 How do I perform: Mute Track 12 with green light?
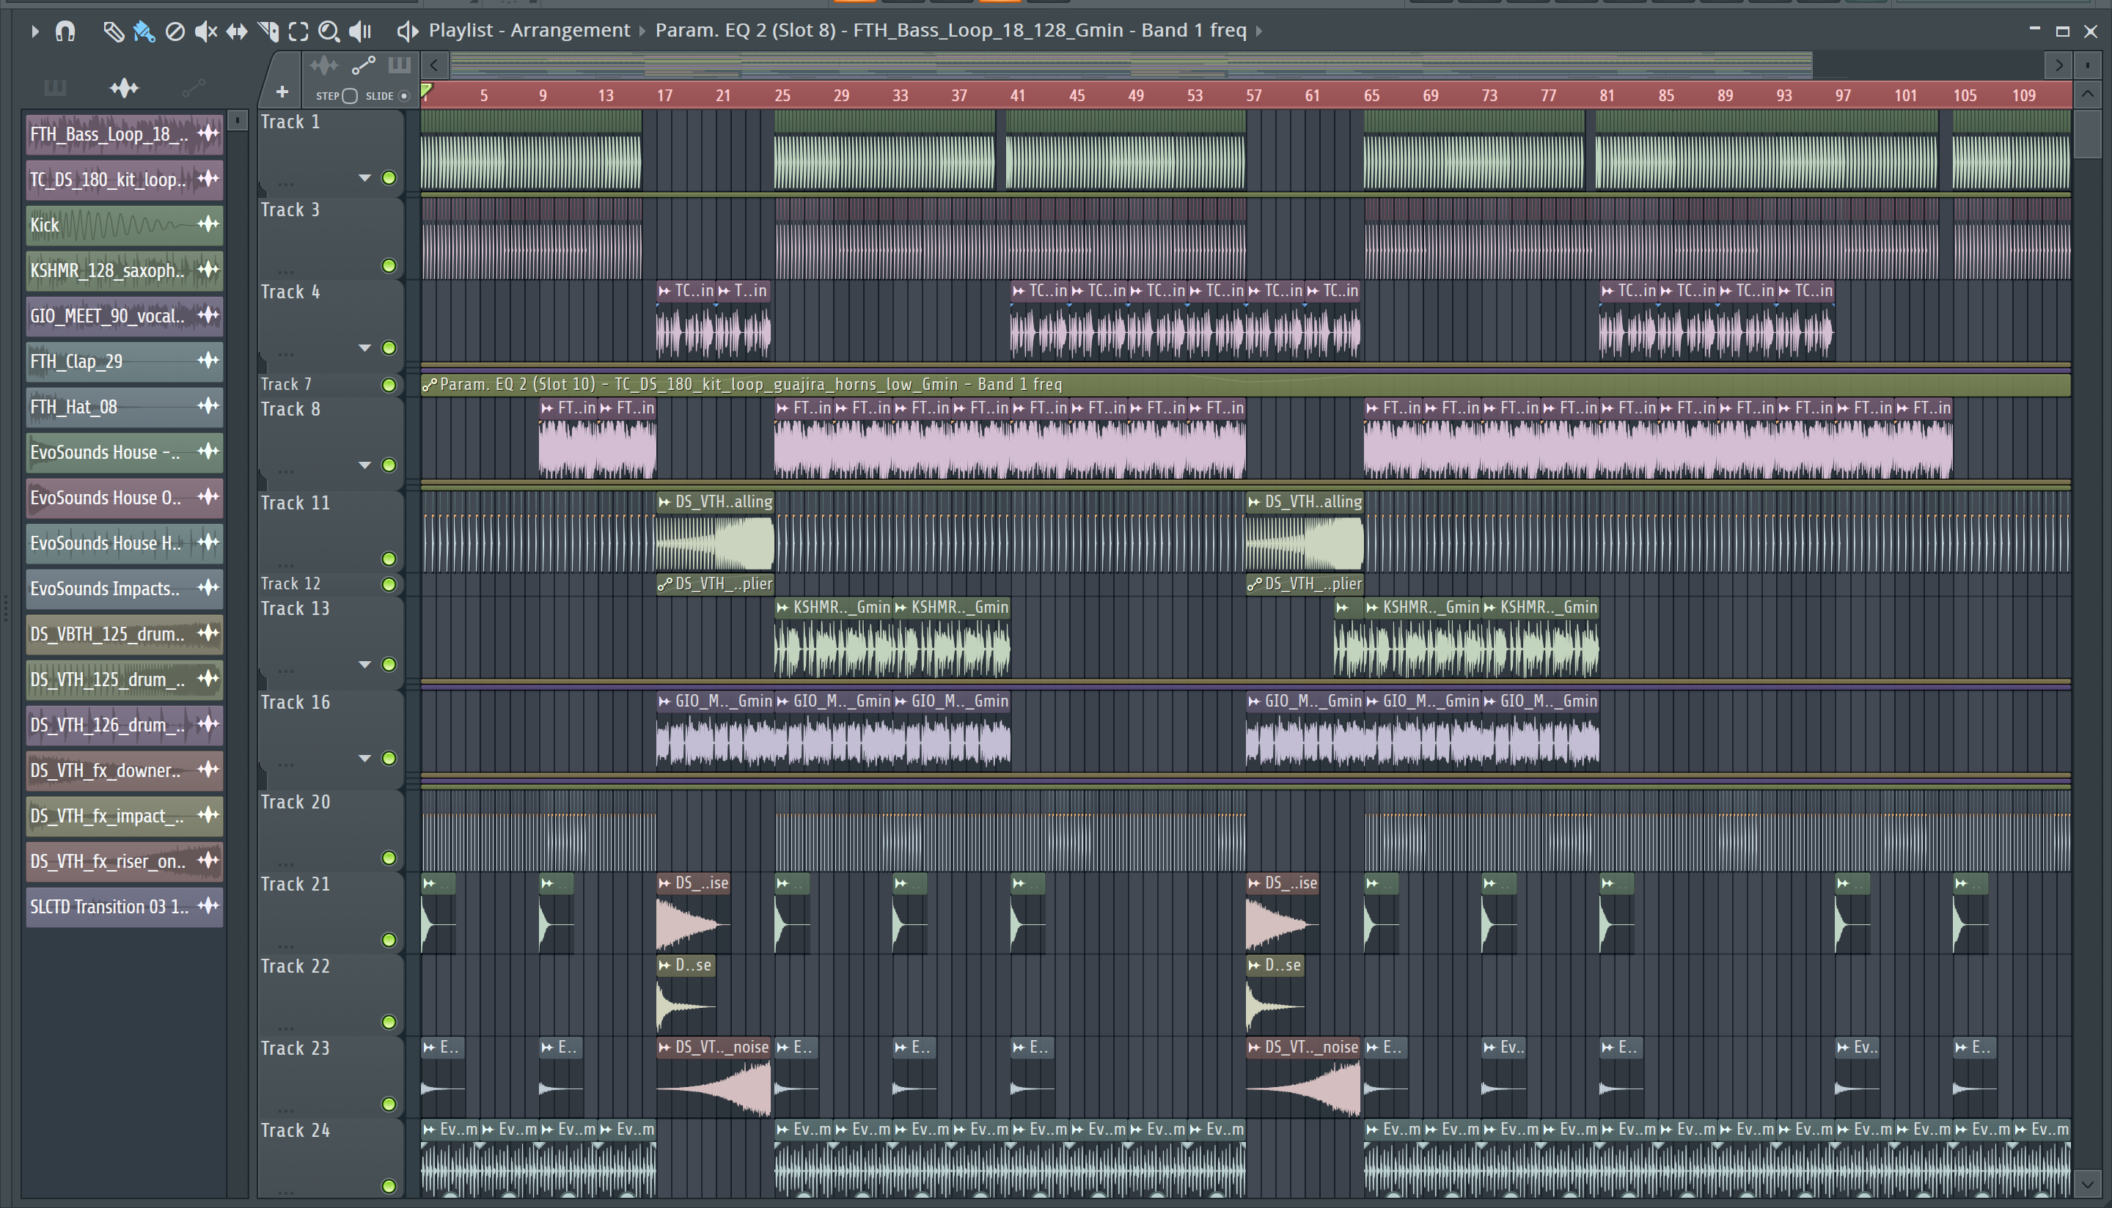(389, 584)
